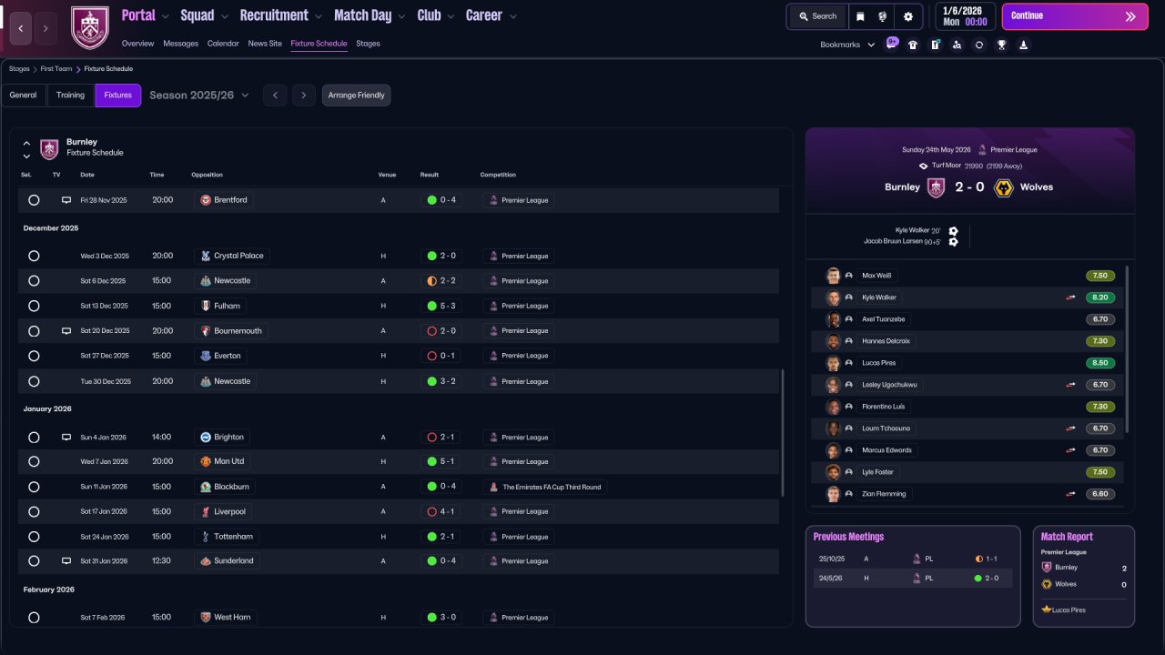This screenshot has height=655, width=1165.
Task: Click the green result dot for Man Utd 5-1
Action: click(431, 461)
